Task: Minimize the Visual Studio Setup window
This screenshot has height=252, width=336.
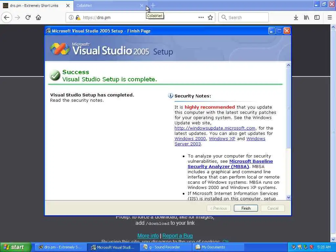Action: pos(271,31)
